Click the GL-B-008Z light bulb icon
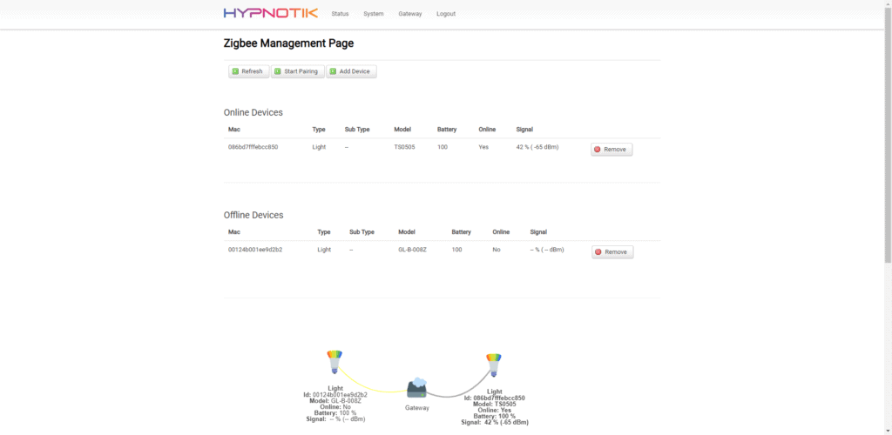This screenshot has height=435, width=892. tap(334, 361)
